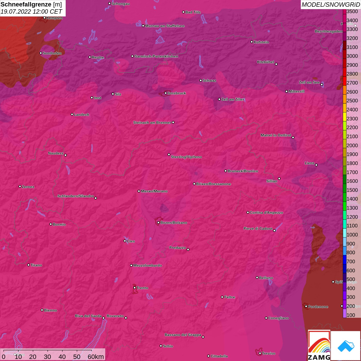361x361 pixels.
Task: Click the Bassano del Grappa label
Action: click(x=183, y=335)
